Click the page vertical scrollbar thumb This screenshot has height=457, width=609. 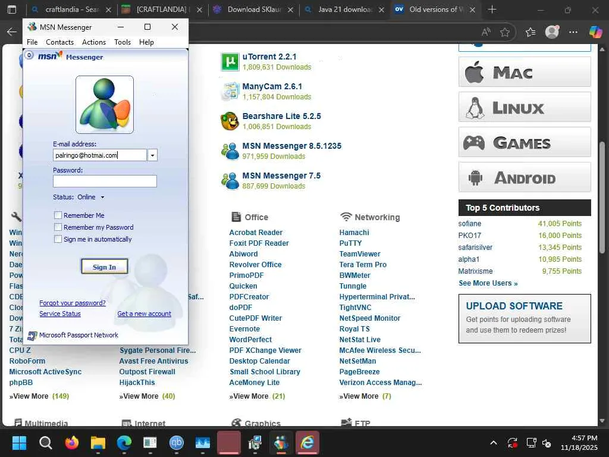pos(602,198)
